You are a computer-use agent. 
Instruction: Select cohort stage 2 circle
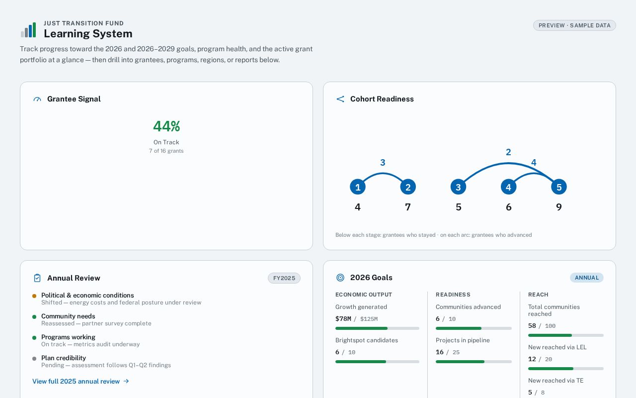coord(408,187)
